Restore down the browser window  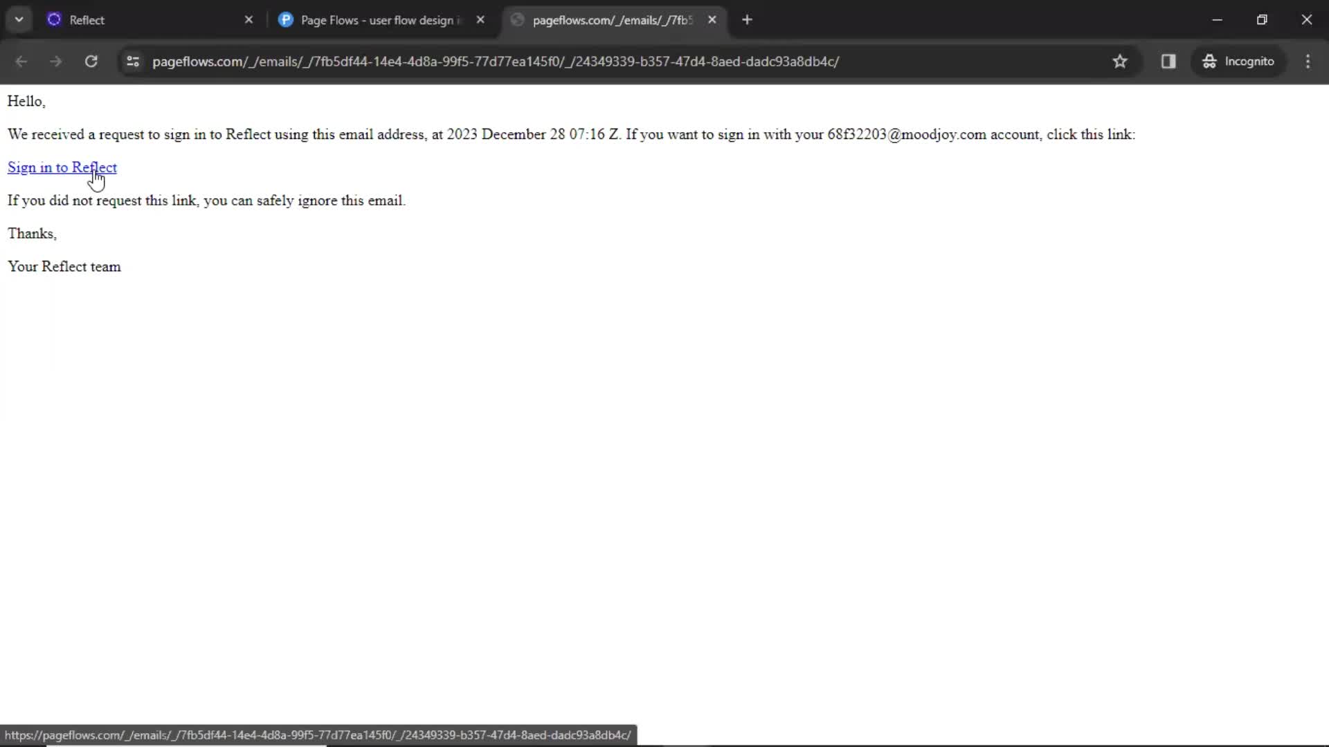pos(1262,20)
